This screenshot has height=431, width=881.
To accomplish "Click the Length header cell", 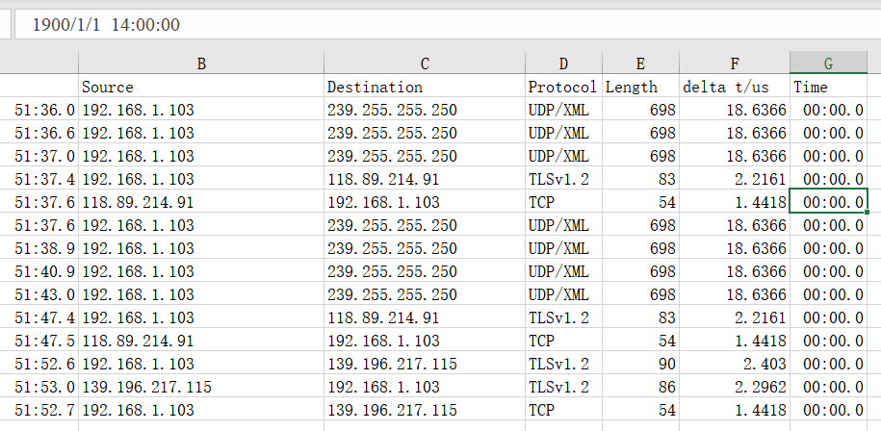I will point(640,87).
